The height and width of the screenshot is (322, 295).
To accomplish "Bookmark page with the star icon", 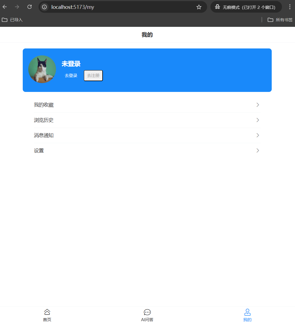I will pyautogui.click(x=199, y=7).
